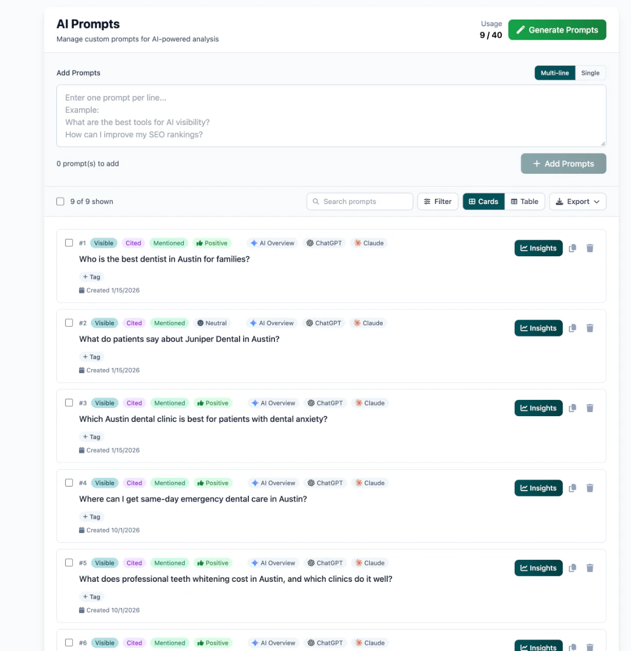Add a tag to prompt #5
Image resolution: width=631 pixels, height=651 pixels.
point(91,596)
